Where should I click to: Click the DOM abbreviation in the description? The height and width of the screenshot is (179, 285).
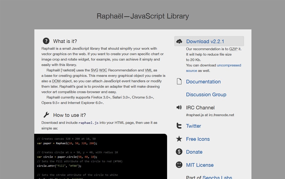56,81
